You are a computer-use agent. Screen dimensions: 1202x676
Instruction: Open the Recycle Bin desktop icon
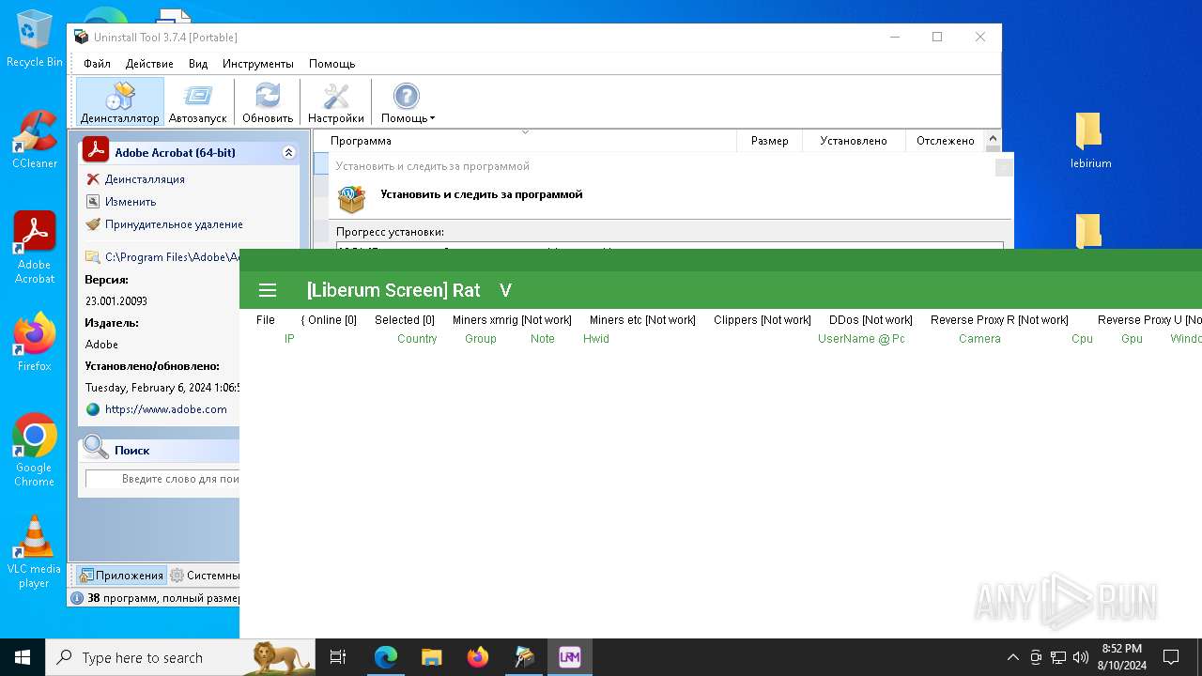click(35, 39)
